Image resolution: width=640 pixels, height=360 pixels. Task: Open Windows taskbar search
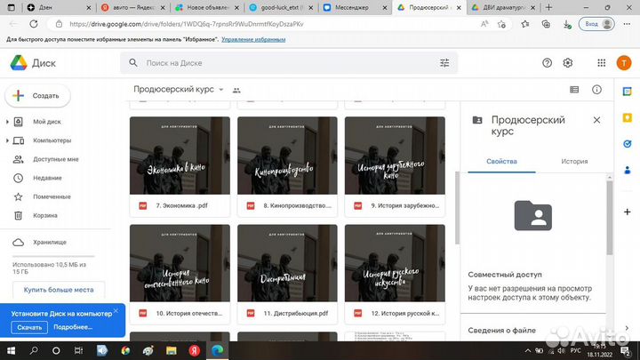click(x=34, y=350)
